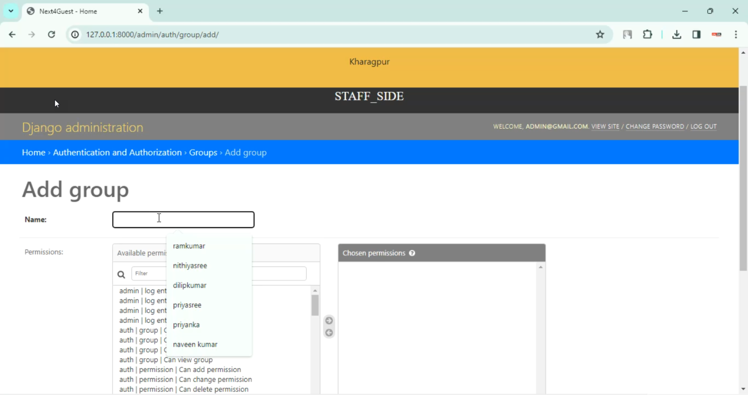748x395 pixels.
Task: Minimize the browser window
Action: coord(685,11)
